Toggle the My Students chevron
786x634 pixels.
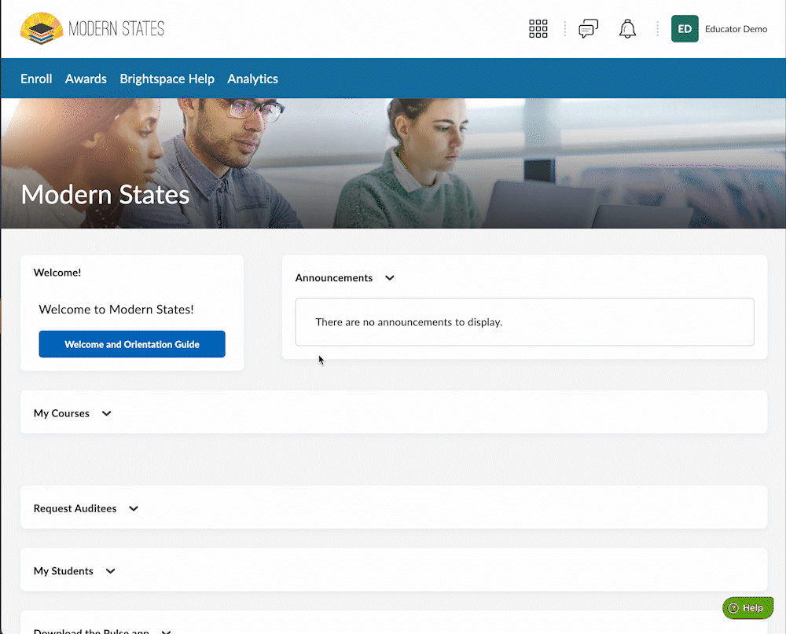tap(111, 571)
